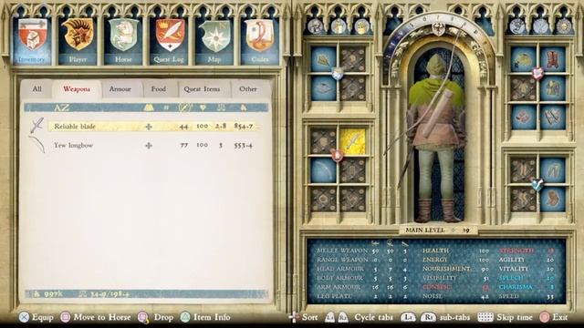Screen dimensions: 584x328
Task: Select the Weapons sub-tab
Action: coord(77,89)
